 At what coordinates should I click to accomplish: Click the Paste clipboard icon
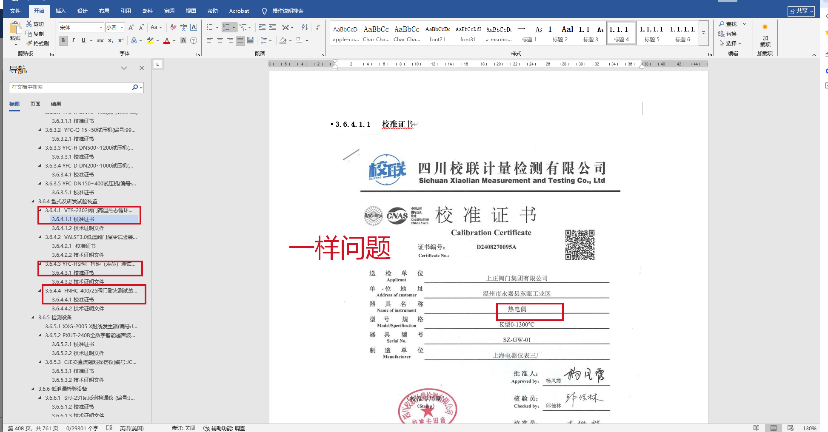15,28
